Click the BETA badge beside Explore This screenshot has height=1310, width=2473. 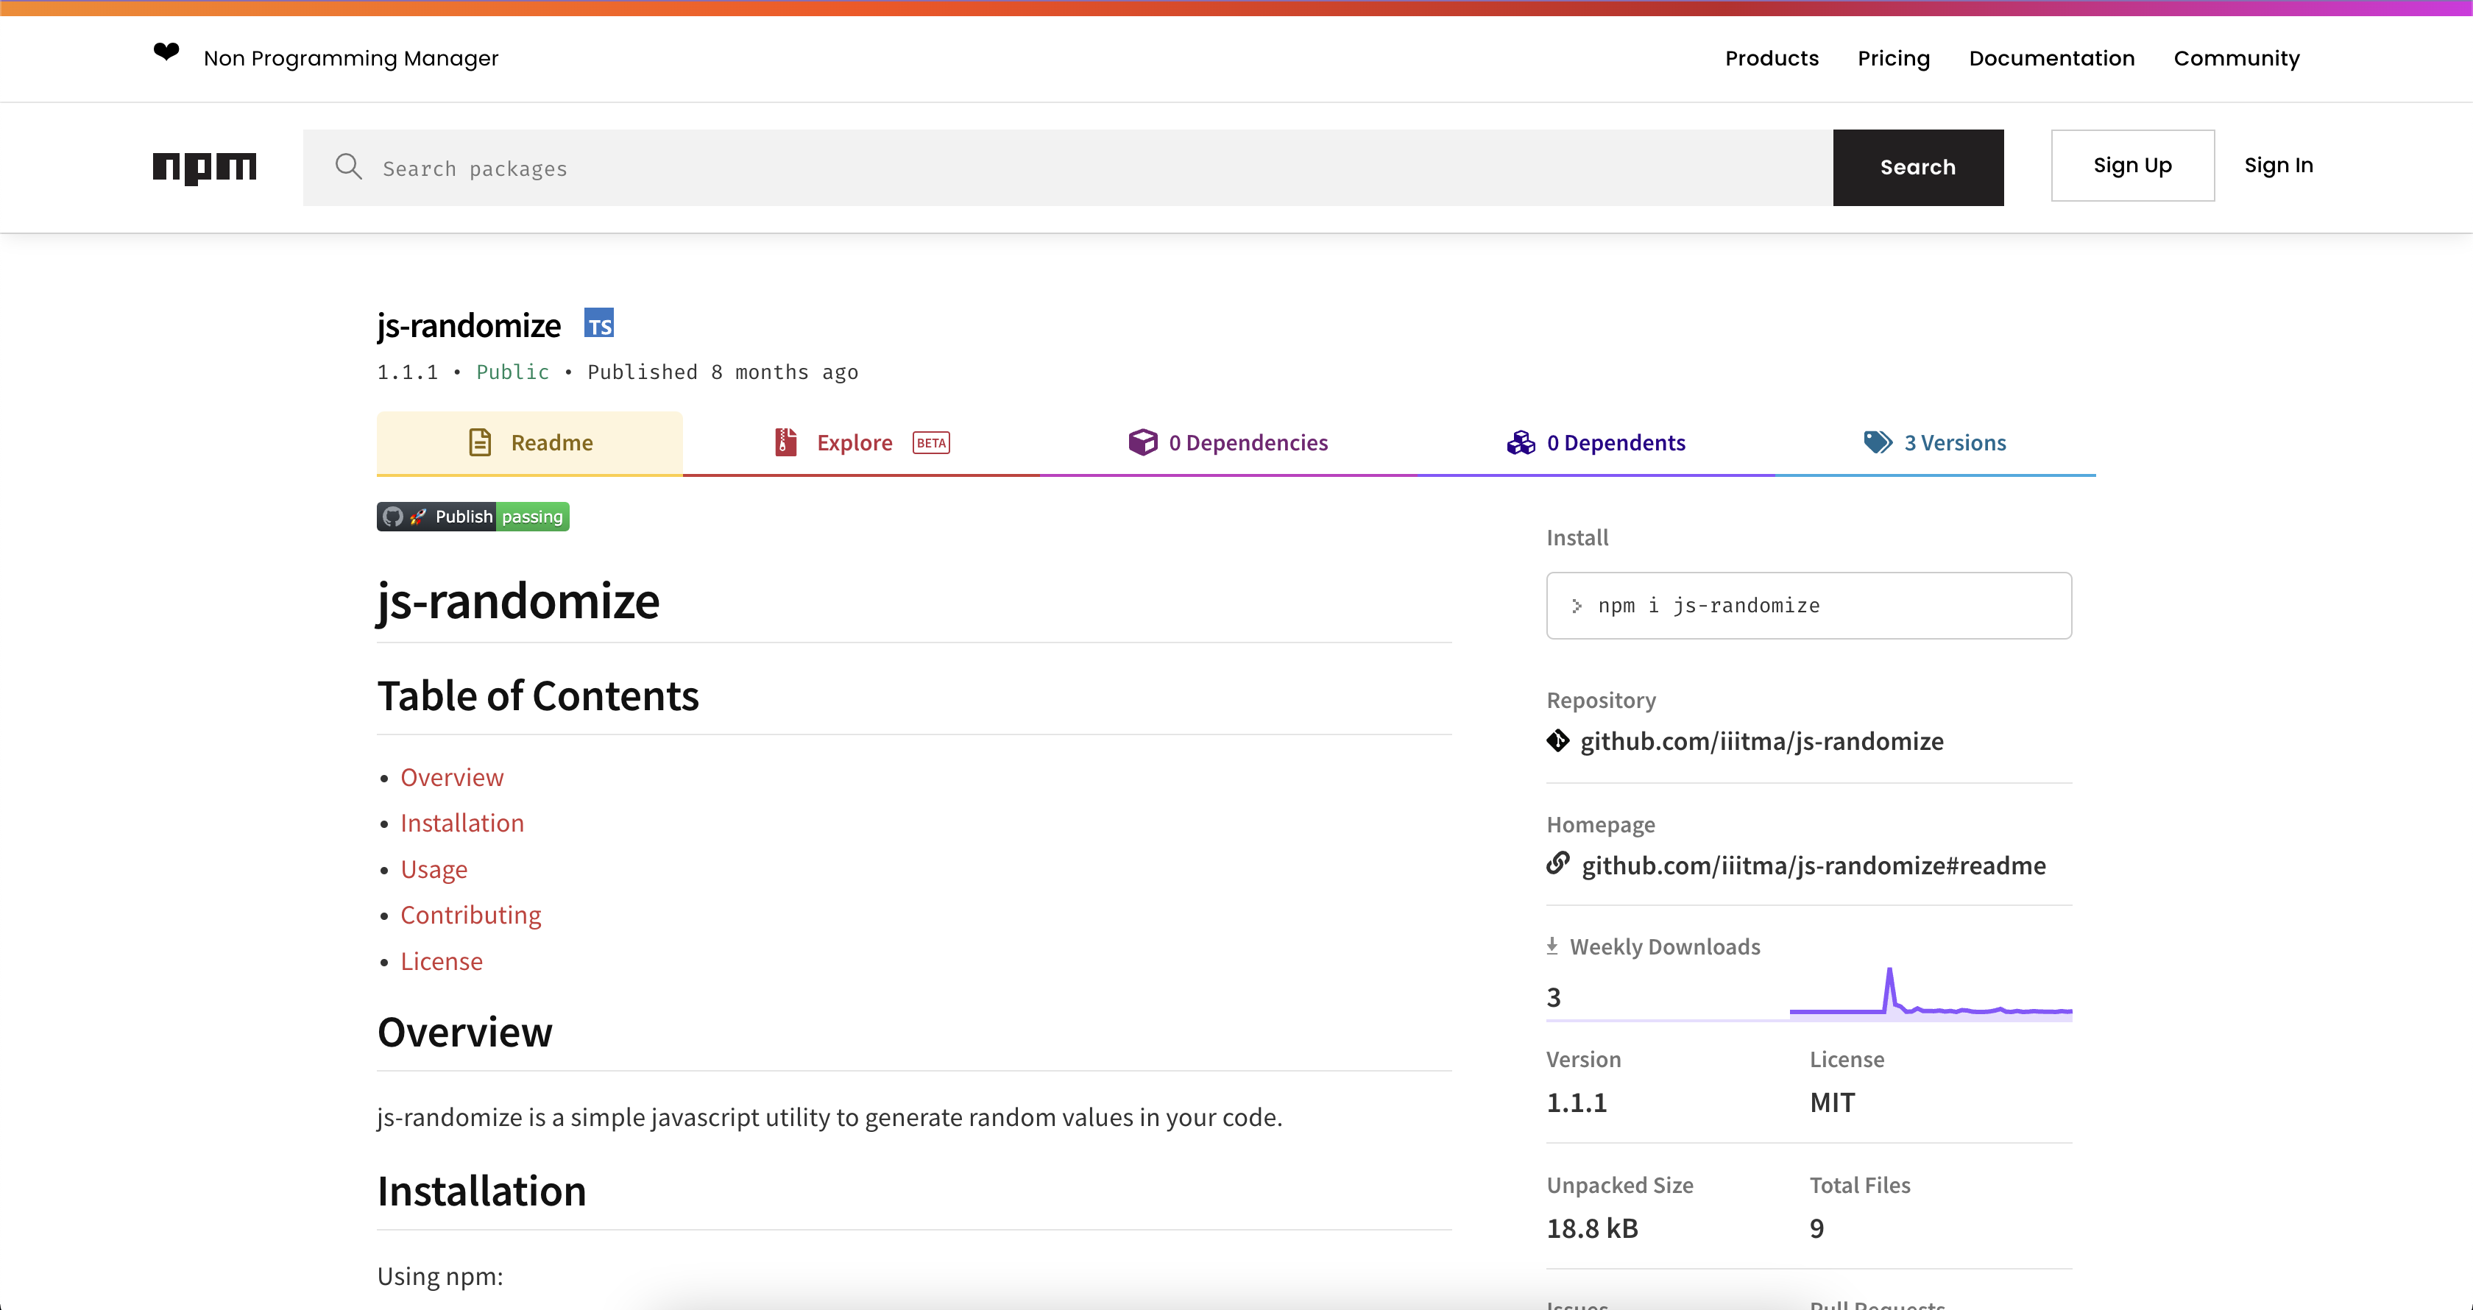[931, 442]
